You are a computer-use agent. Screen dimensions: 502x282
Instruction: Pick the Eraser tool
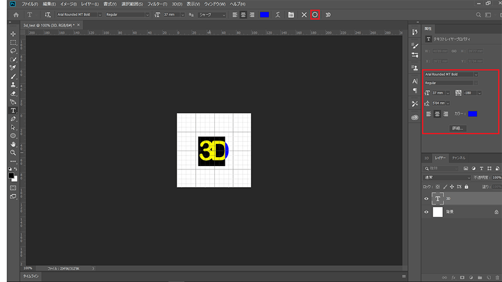[13, 94]
